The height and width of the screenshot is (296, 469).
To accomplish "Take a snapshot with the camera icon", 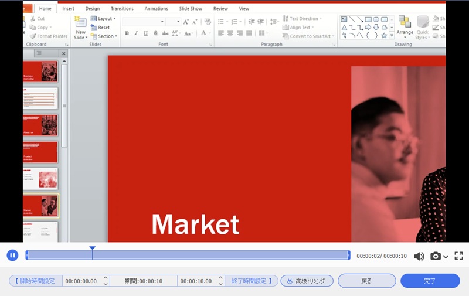I will (436, 256).
